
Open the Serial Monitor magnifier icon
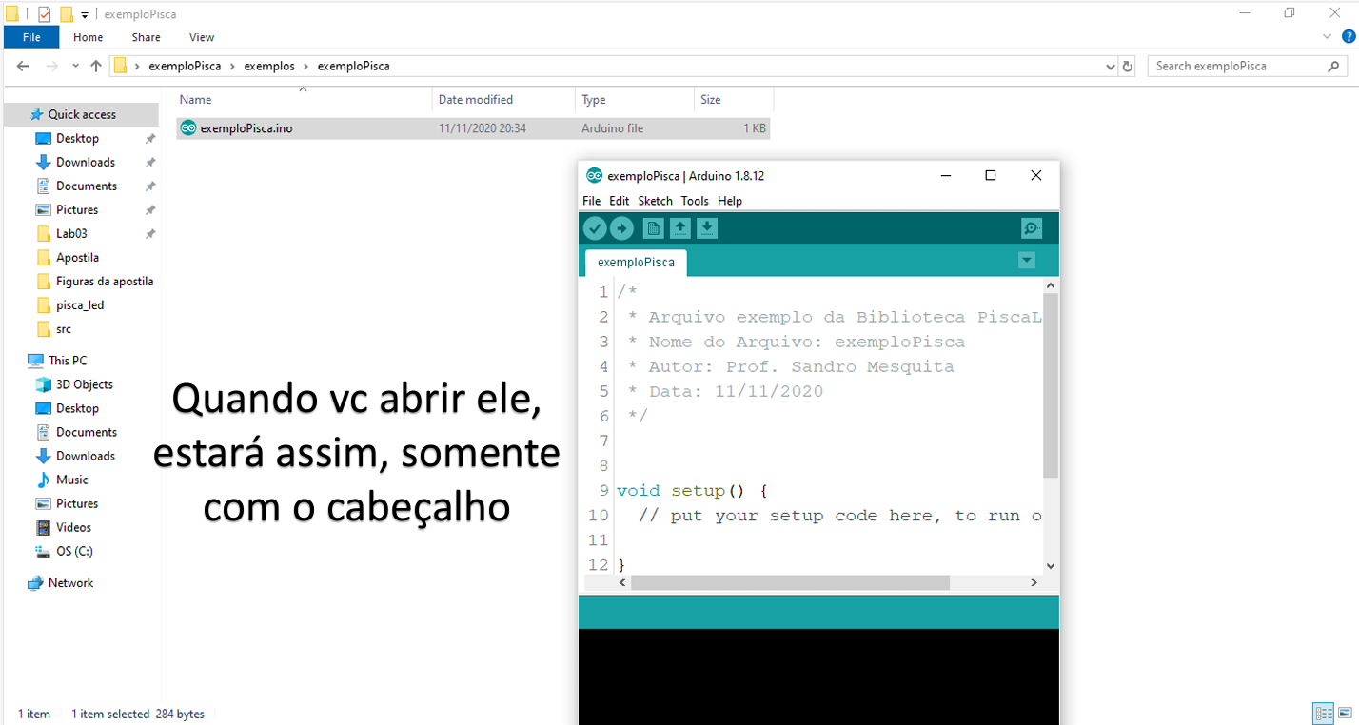(1032, 228)
